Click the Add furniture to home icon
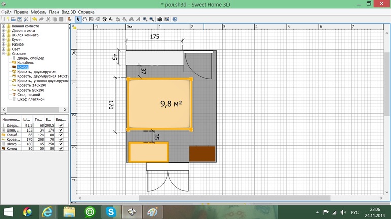This screenshot has height=219, width=391. point(70,19)
